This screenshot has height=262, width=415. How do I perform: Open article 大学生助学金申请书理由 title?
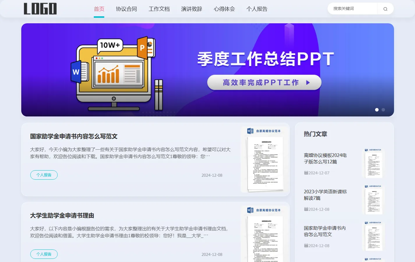coord(62,215)
